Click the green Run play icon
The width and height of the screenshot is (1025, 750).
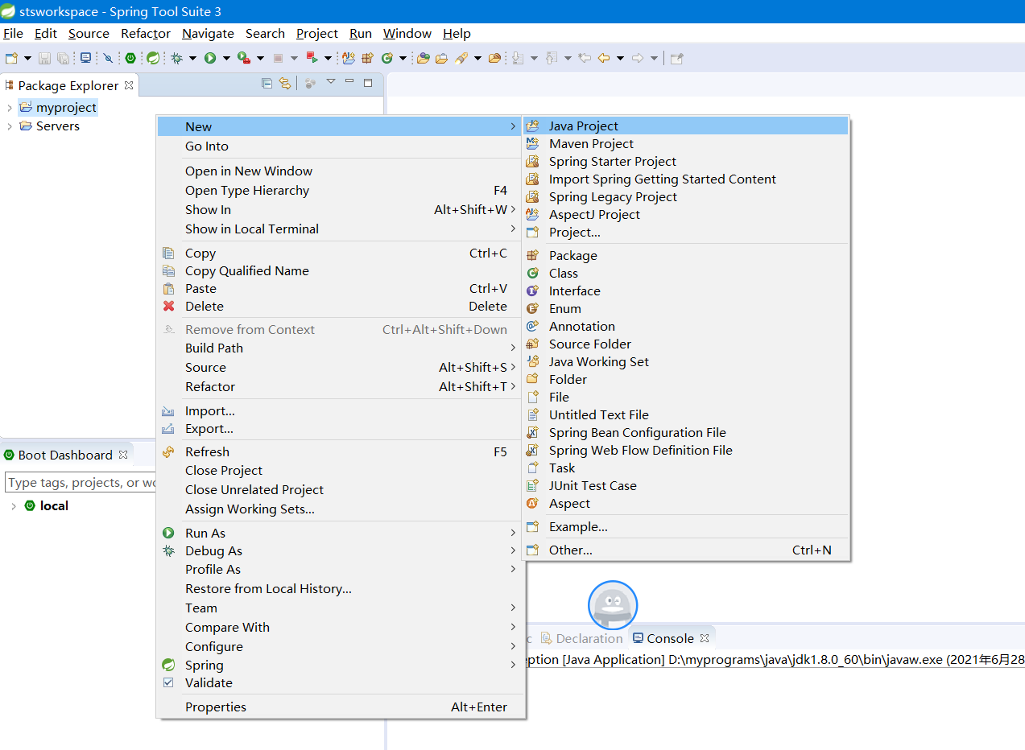point(209,58)
